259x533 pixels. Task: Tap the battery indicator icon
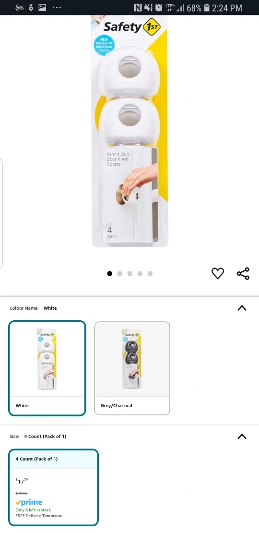point(207,8)
